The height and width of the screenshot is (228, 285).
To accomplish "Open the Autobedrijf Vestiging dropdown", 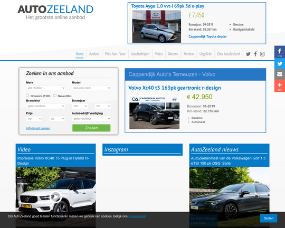I will pos(91,119).
